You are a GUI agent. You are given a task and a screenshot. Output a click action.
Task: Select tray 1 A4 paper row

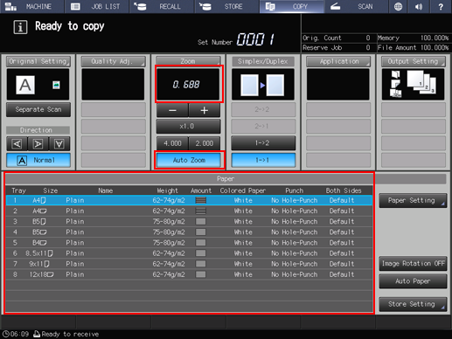(189, 200)
